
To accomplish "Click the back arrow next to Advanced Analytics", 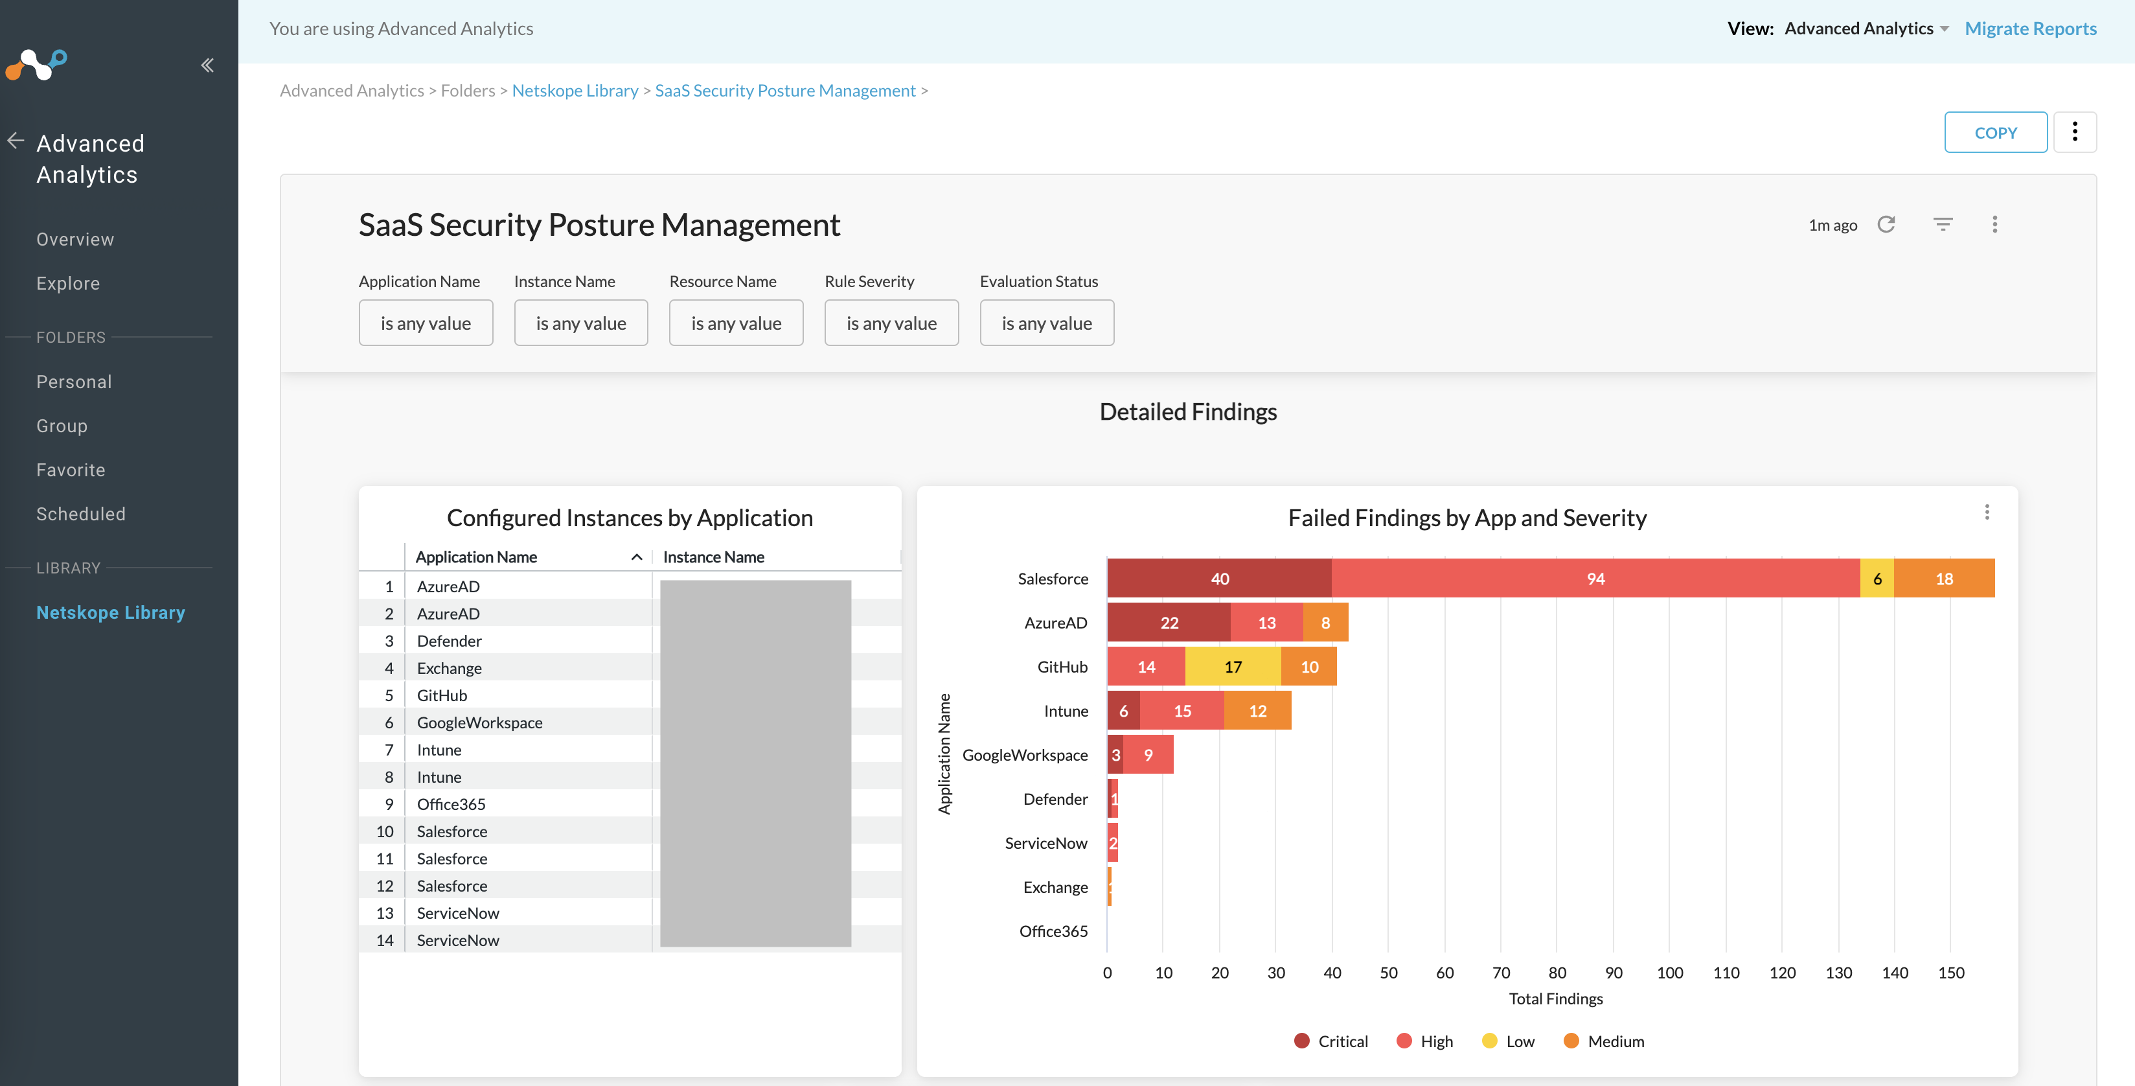I will click(14, 141).
